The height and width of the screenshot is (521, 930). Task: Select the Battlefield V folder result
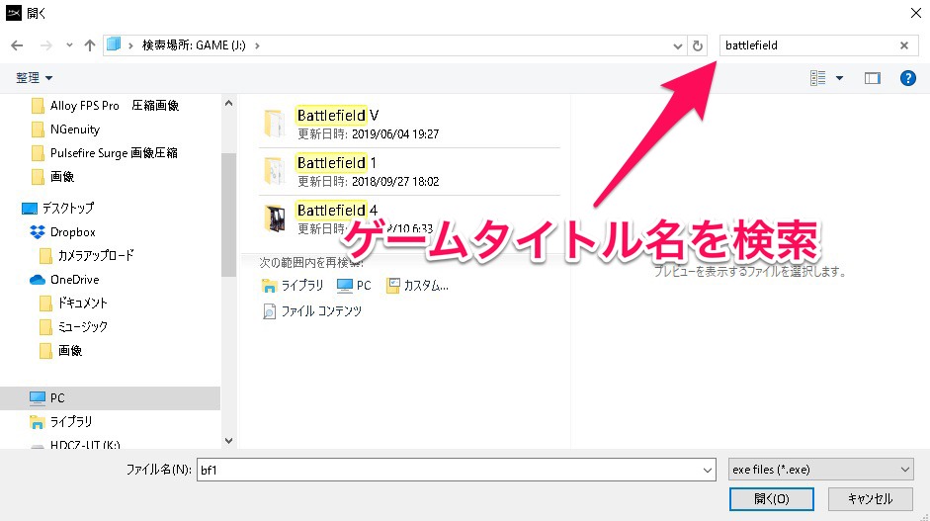click(x=409, y=124)
